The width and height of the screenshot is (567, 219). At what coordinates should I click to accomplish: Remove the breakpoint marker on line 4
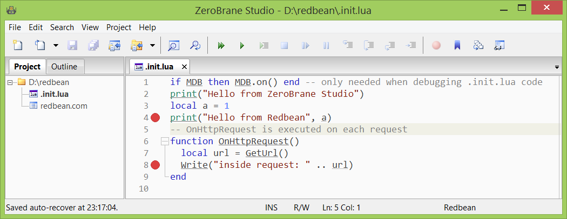coord(156,117)
